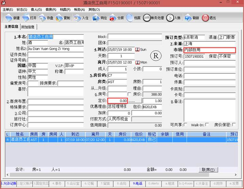Click the 分房 (Assign room) toolbar icon
The width and height of the screenshot is (244, 189).
[113, 18]
